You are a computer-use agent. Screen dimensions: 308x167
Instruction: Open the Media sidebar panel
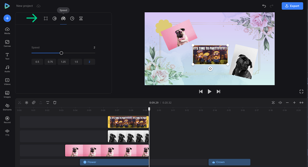7,31
